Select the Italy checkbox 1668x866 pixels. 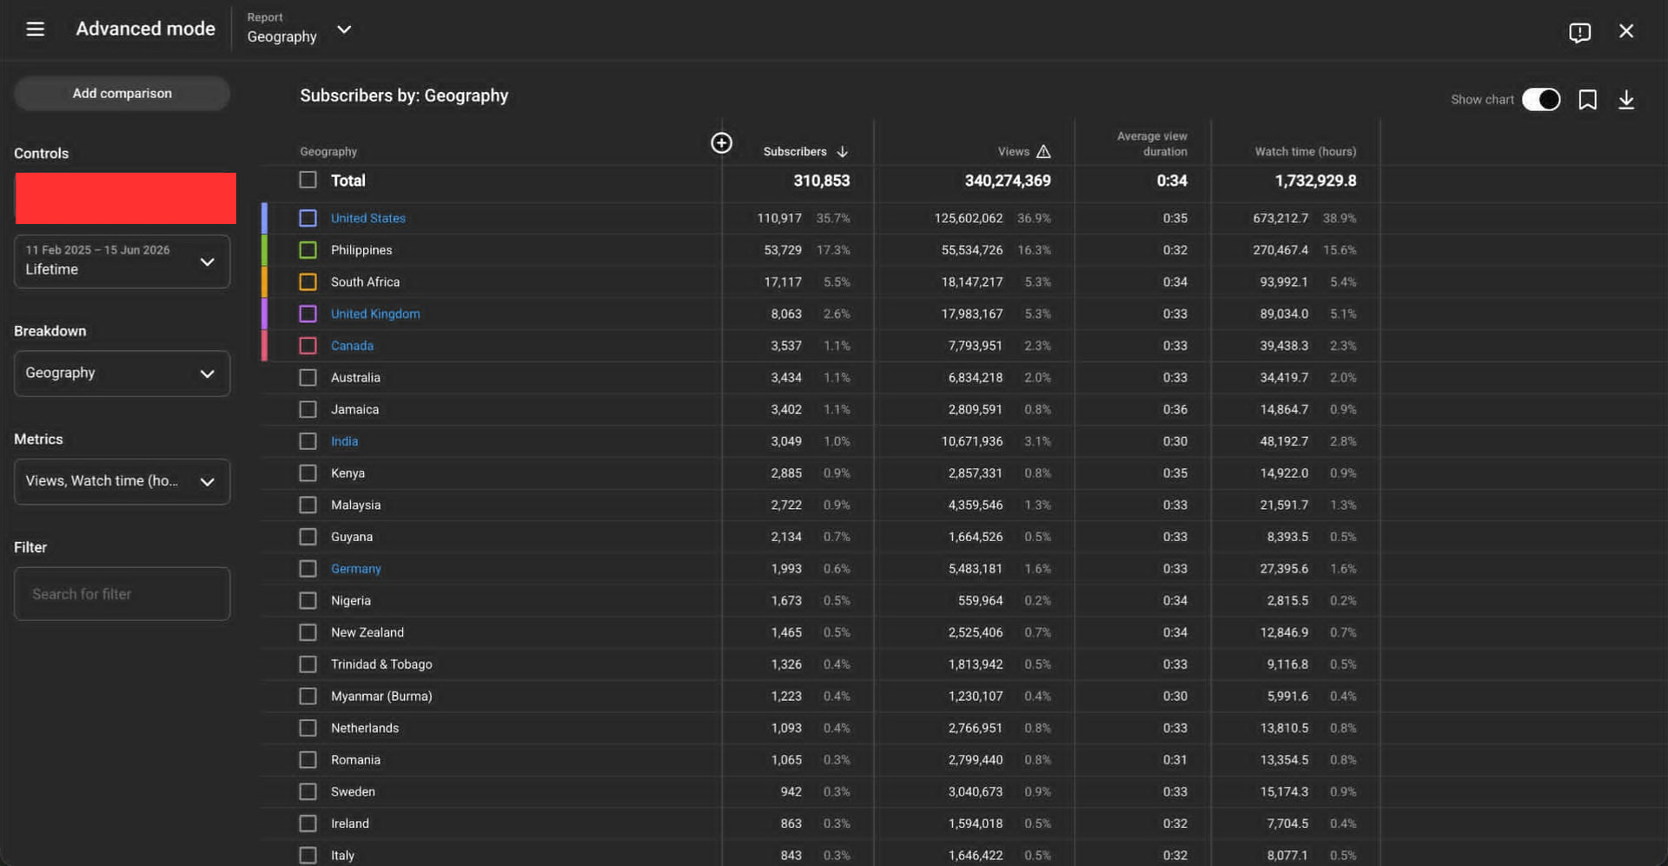(308, 855)
